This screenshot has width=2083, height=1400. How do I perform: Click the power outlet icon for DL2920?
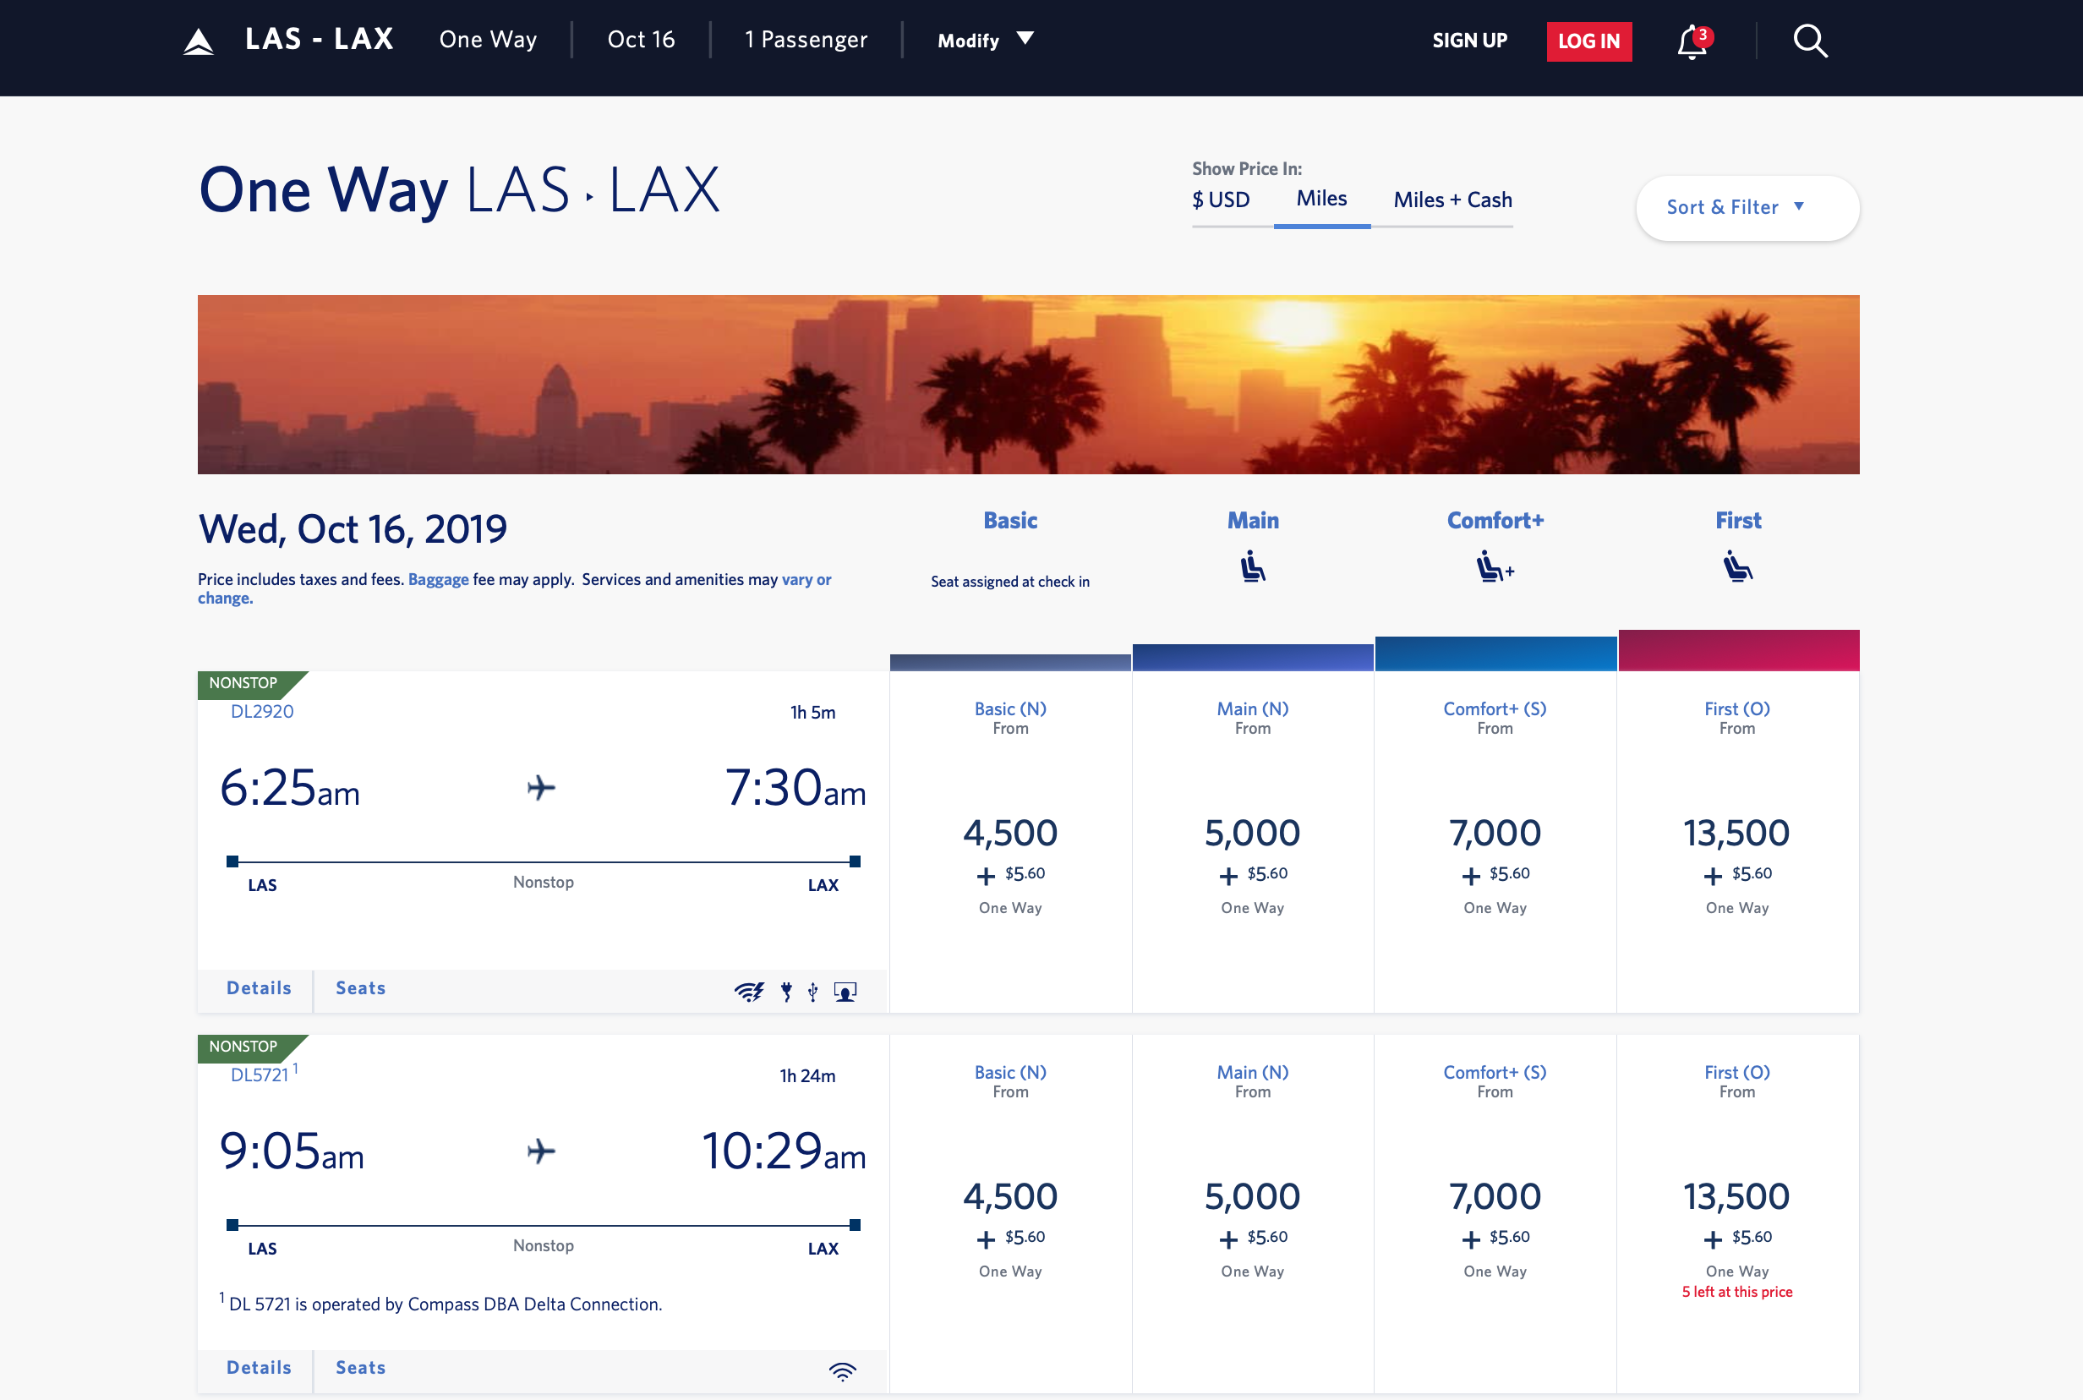pyautogui.click(x=786, y=991)
